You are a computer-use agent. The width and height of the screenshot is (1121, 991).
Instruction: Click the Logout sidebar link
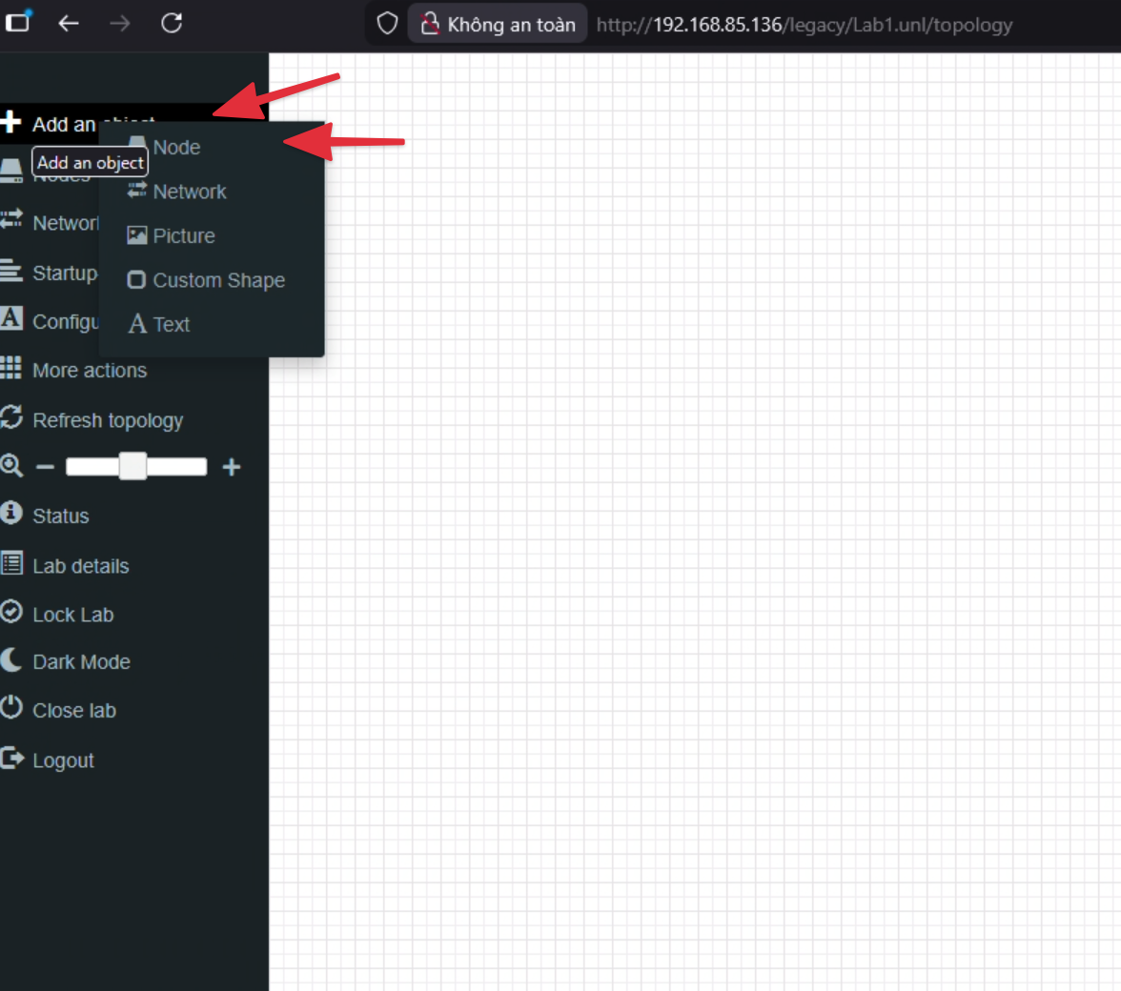click(x=63, y=760)
